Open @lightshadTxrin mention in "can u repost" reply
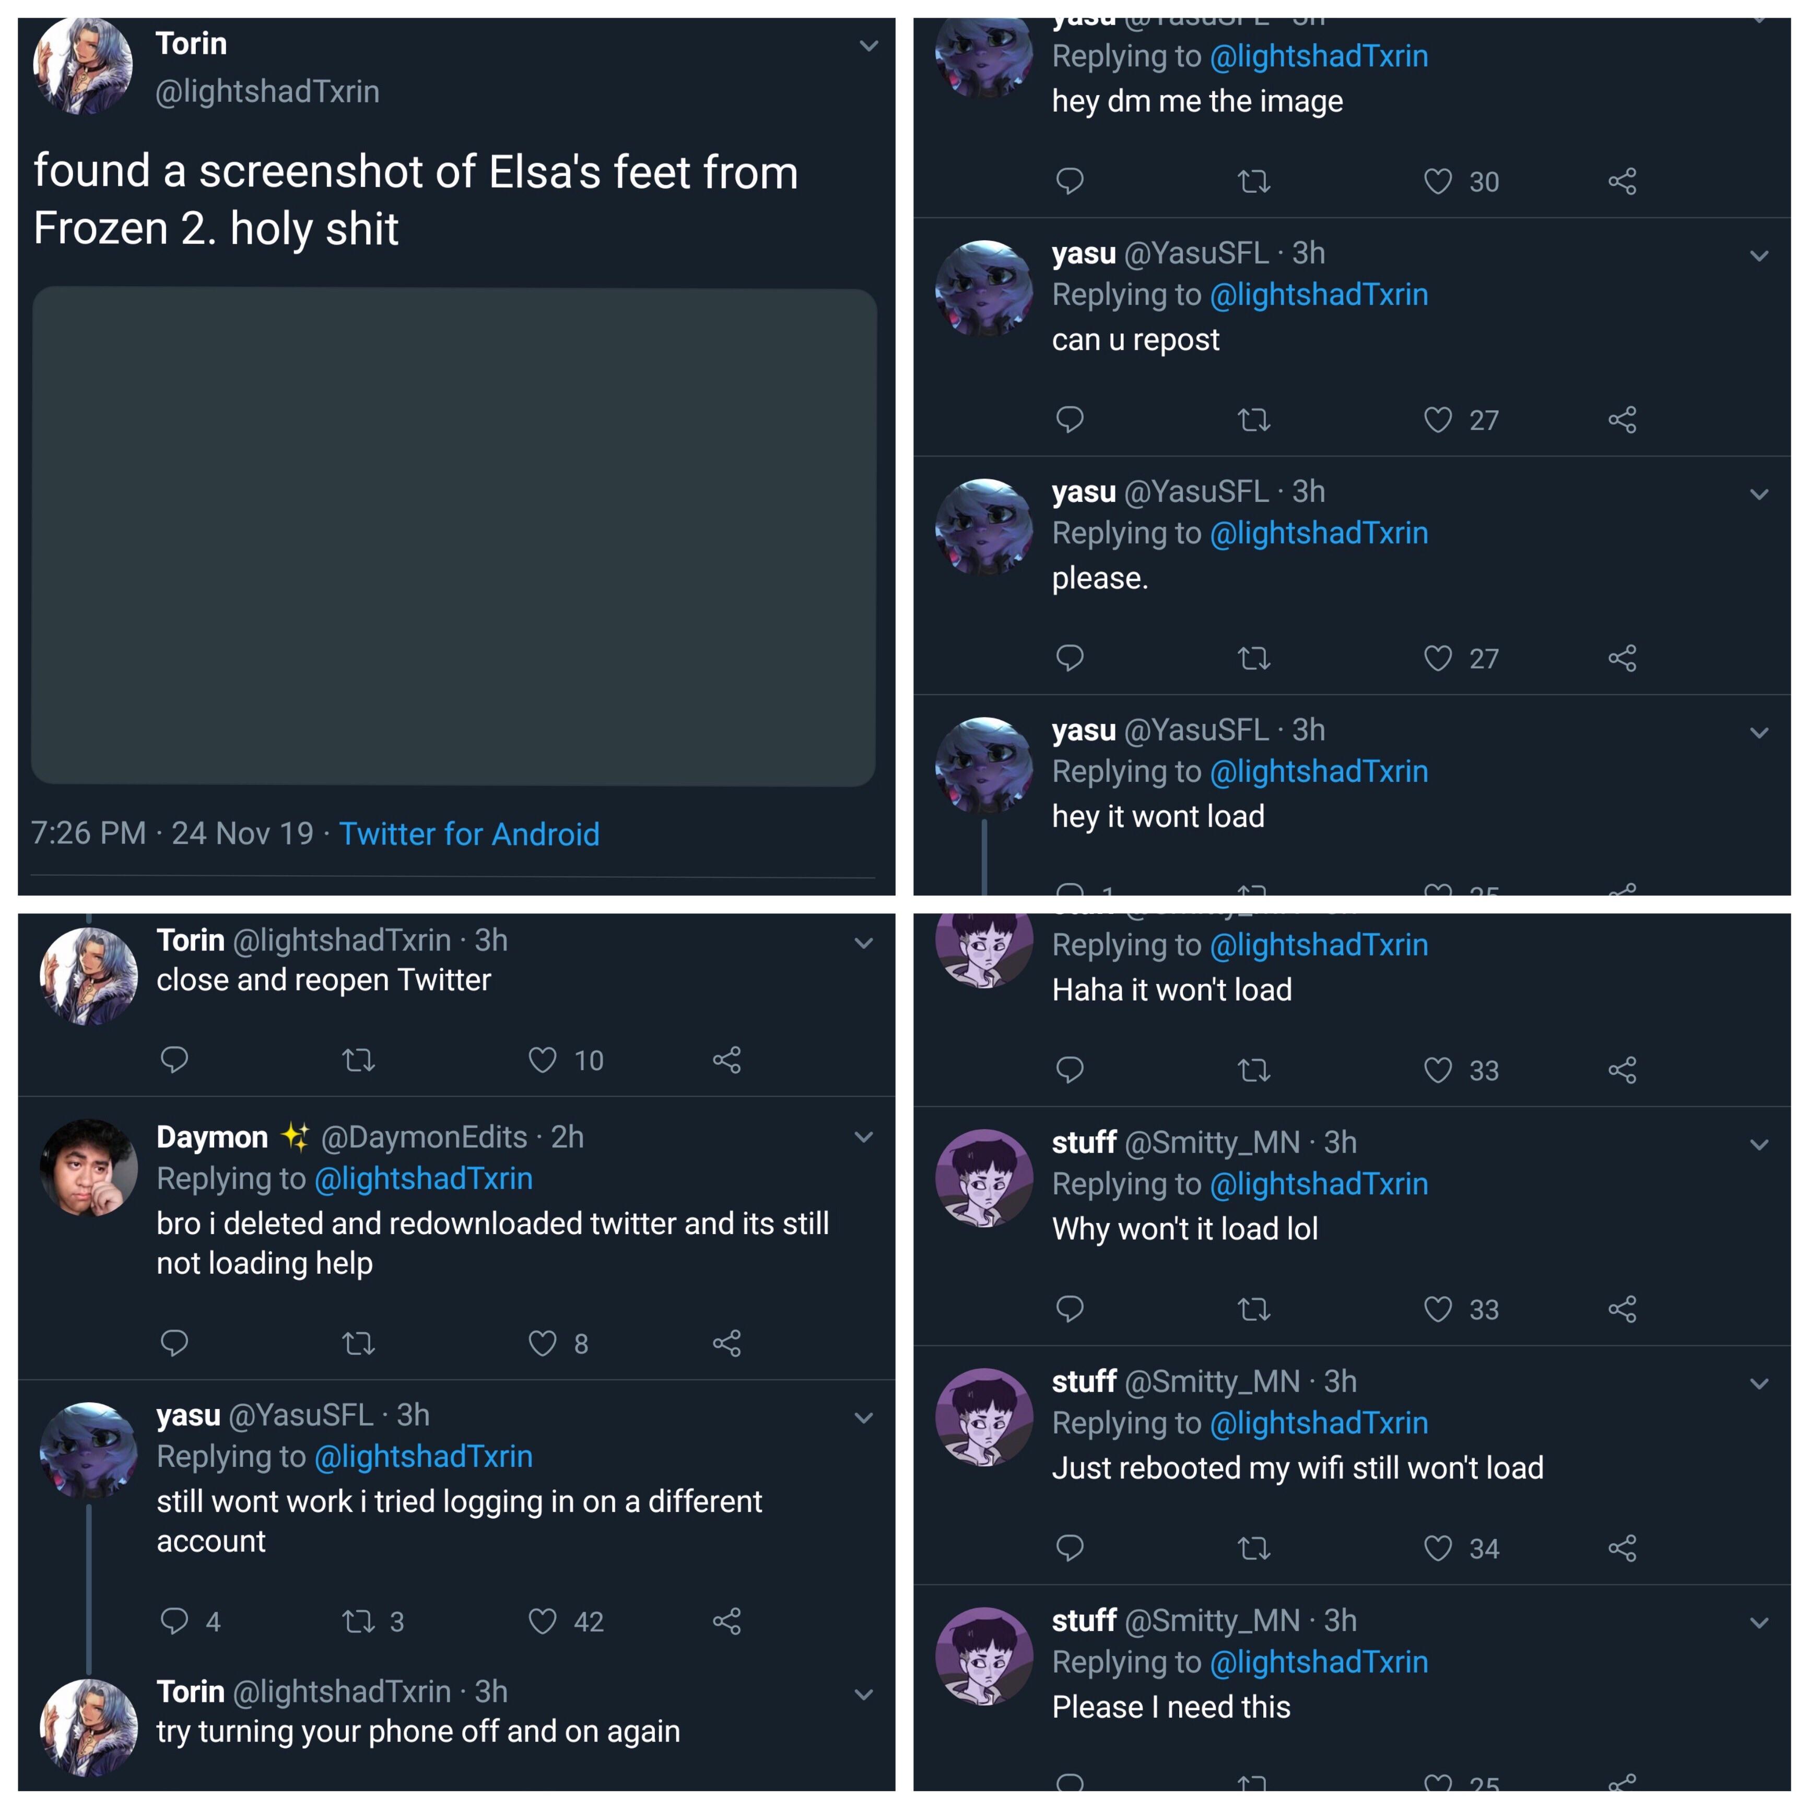The image size is (1809, 1809). [1318, 295]
